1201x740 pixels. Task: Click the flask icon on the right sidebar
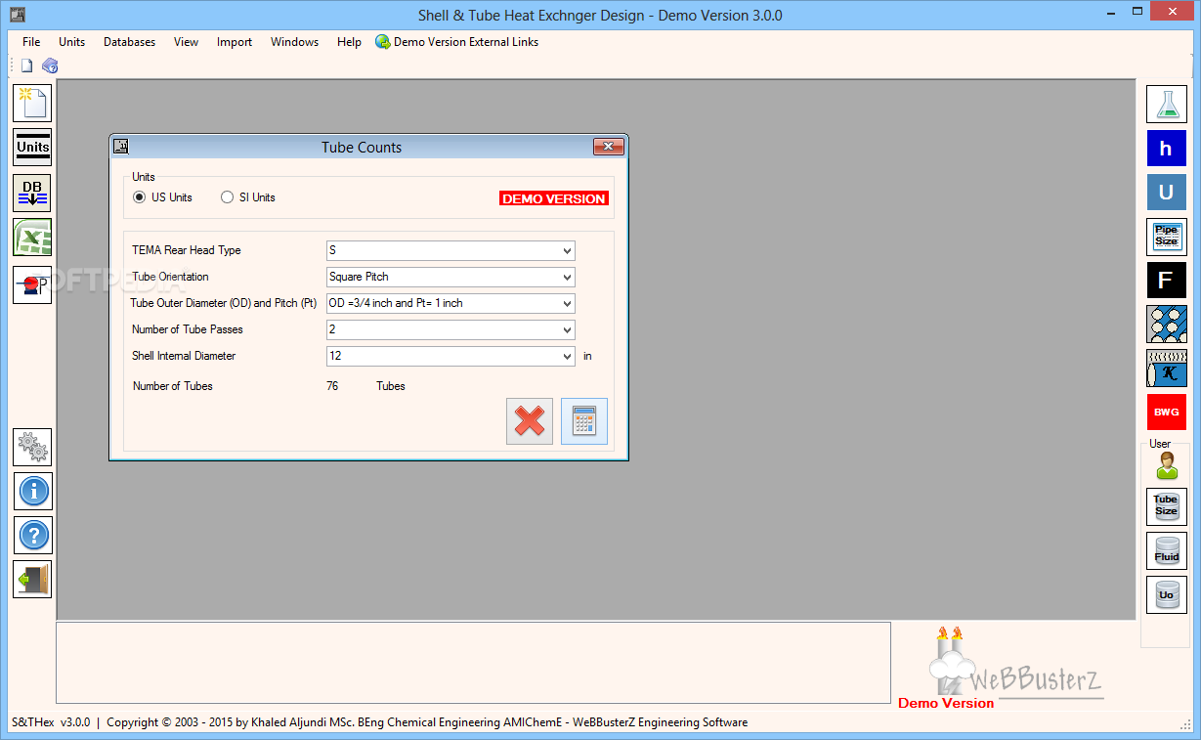(x=1167, y=104)
